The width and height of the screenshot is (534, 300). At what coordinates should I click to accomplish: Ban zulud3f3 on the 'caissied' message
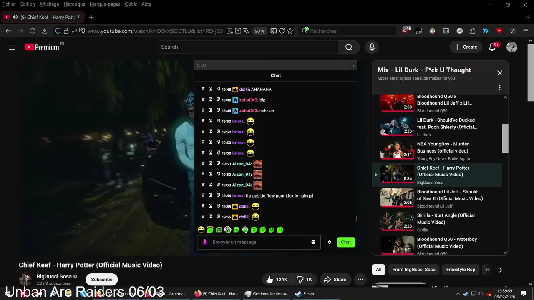coord(218,110)
